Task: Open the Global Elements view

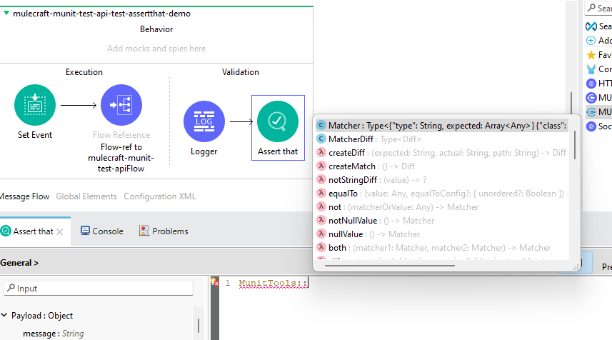Action: coord(87,196)
